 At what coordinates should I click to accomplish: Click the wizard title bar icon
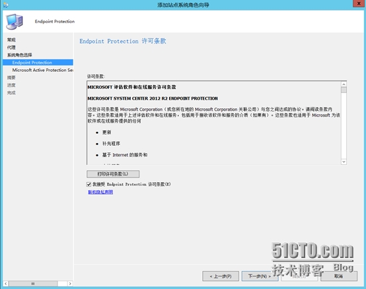coord(6,5)
